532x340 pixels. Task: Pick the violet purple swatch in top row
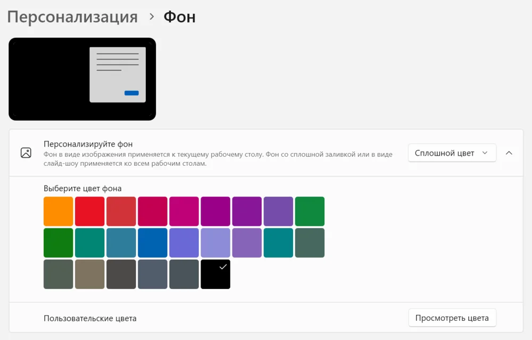(x=247, y=211)
